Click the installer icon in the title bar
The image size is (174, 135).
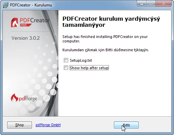point(5,5)
